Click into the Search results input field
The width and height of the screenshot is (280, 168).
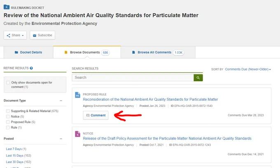tap(133, 78)
